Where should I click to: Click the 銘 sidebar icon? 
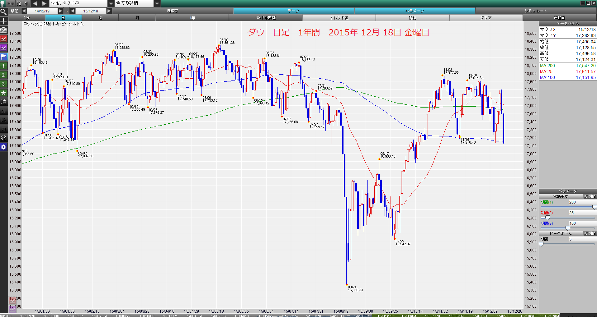(x=3, y=138)
